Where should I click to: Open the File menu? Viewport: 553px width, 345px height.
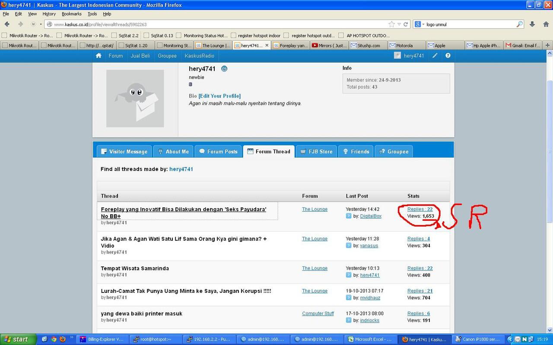point(6,14)
